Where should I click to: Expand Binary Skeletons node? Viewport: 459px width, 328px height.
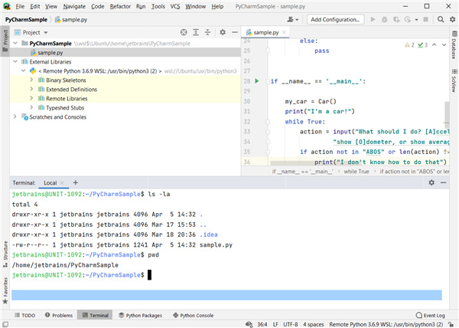pos(31,80)
